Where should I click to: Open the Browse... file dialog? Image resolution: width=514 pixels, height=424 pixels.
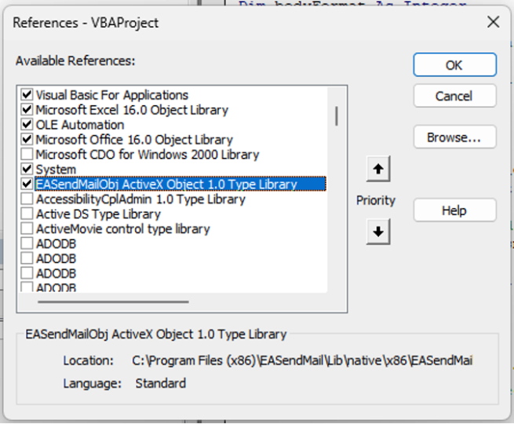pos(454,137)
